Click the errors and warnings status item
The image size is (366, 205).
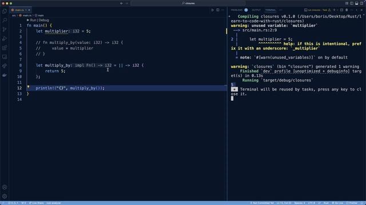click(x=13, y=203)
